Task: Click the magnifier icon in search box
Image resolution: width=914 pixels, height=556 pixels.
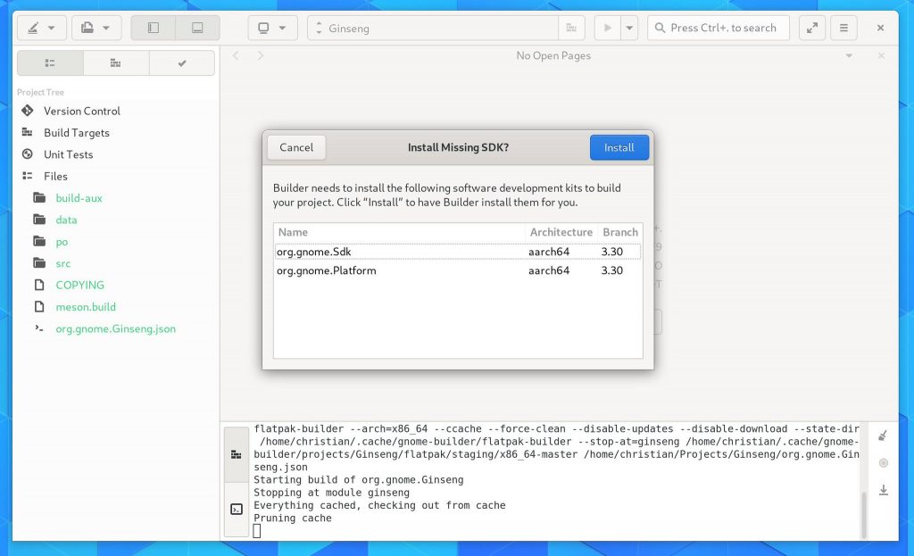Action: 660,28
